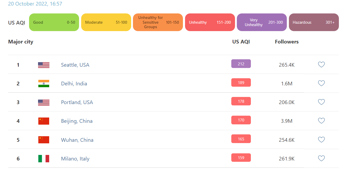
Task: Favorite Seattle with the heart icon
Action: 321,65
